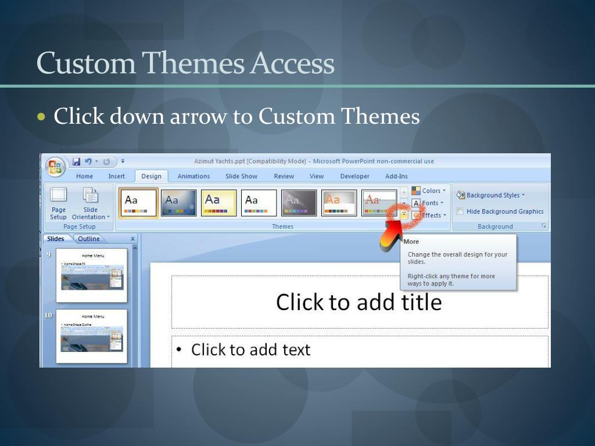Open the Animations tab
The height and width of the screenshot is (446, 595).
[x=193, y=176]
